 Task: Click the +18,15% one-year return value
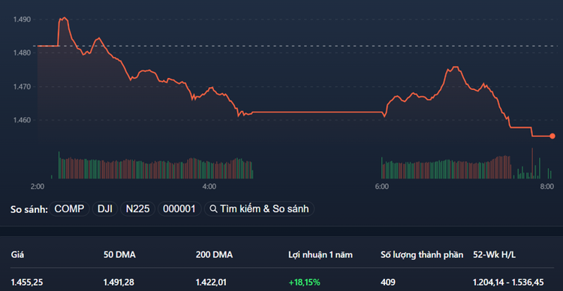304,283
